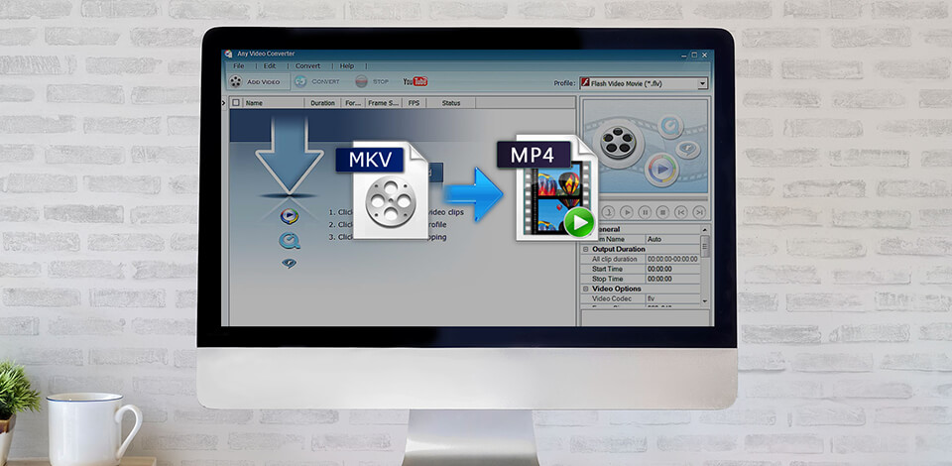Image resolution: width=952 pixels, height=466 pixels.
Task: Click the Convert toolbar button label
Action: pyautogui.click(x=325, y=81)
